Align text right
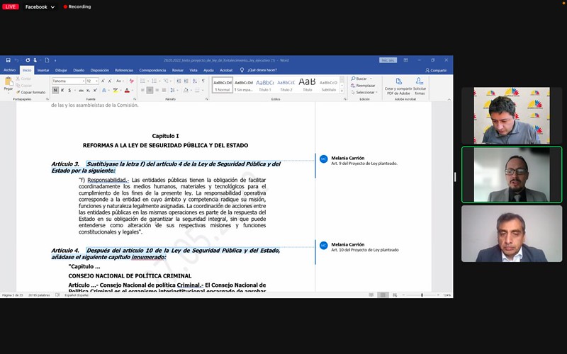 click(157, 91)
